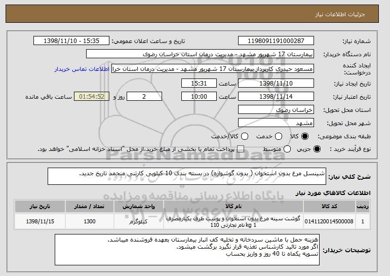The image size is (390, 276).
Task: Select the جزیی purchase type radio
Action: click(x=317, y=149)
